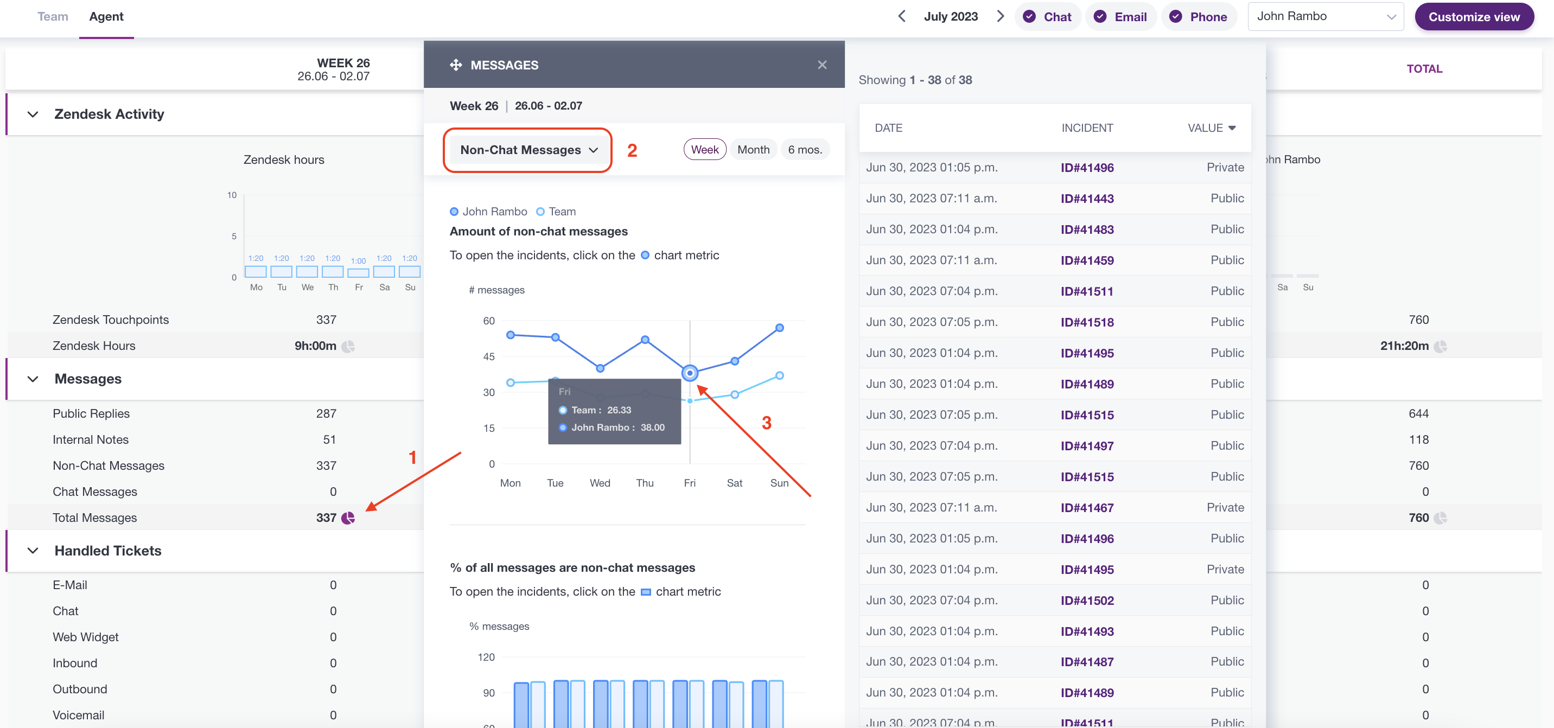
Task: Toggle Chat channel filter
Action: pos(1049,17)
